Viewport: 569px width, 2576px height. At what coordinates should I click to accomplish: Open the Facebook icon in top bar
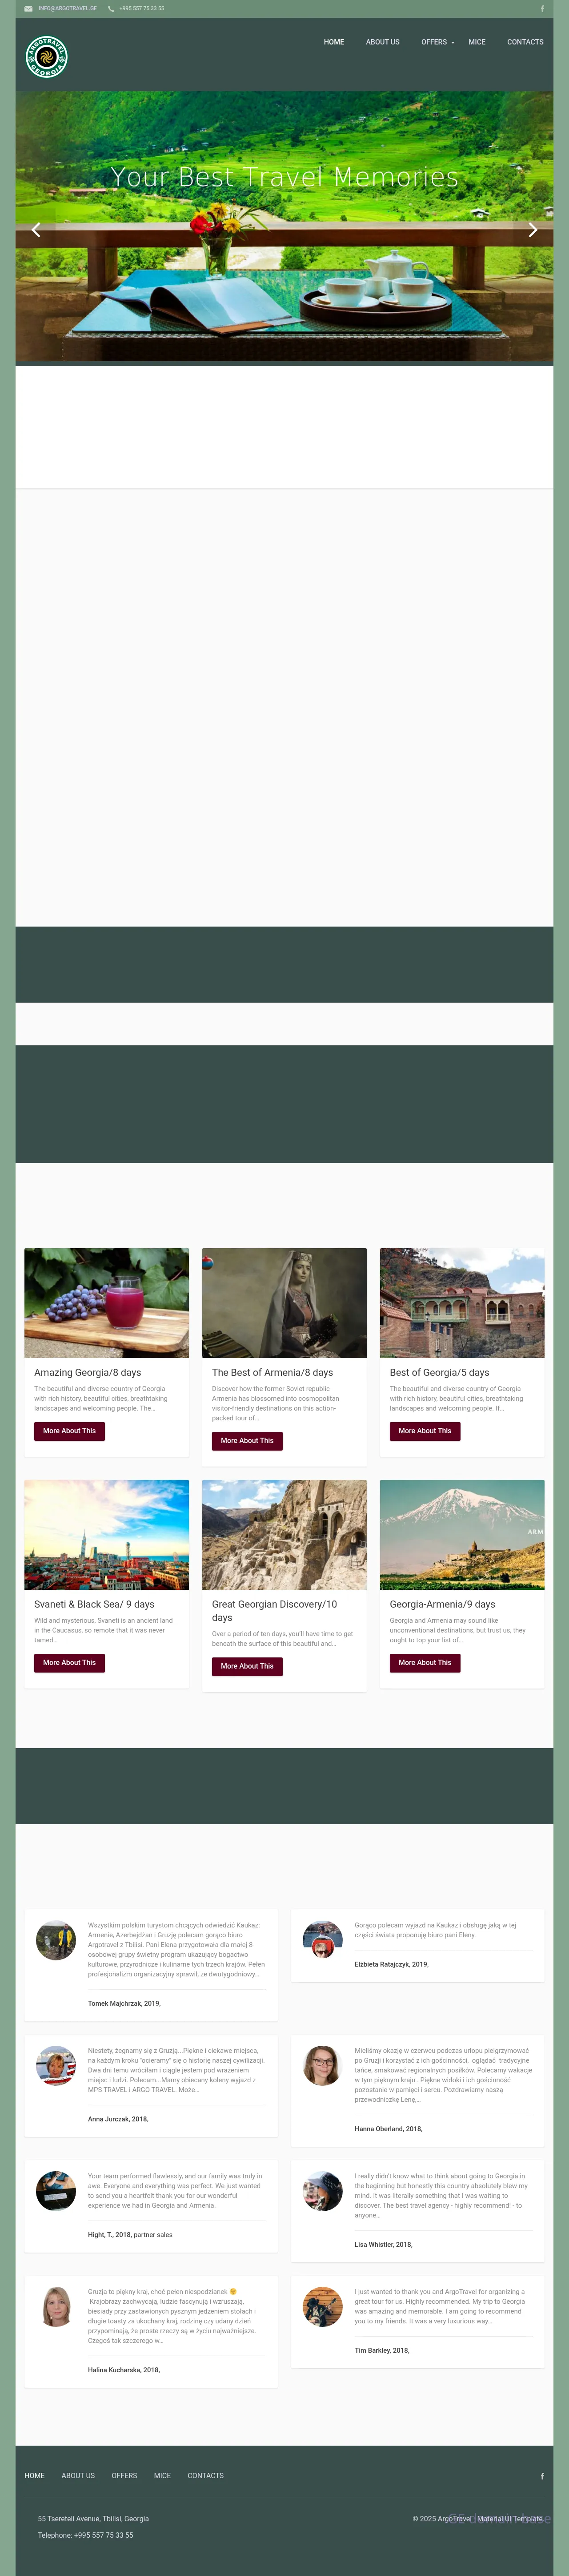pos(542,9)
